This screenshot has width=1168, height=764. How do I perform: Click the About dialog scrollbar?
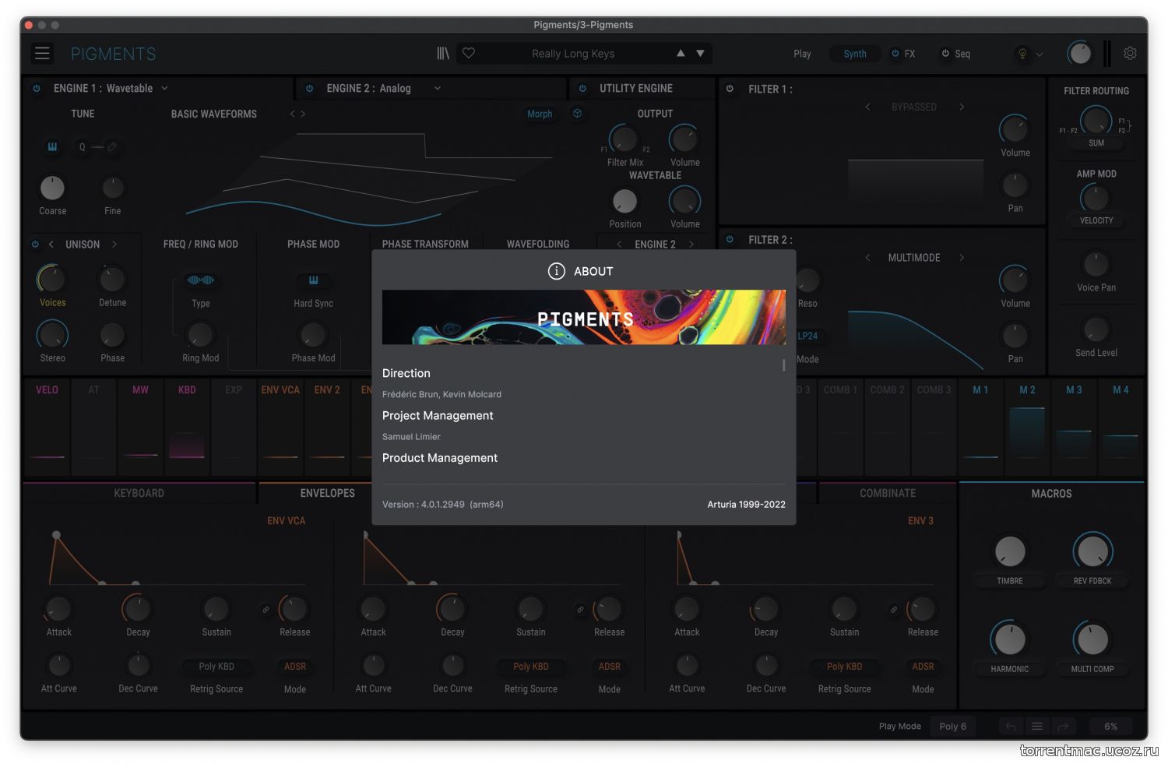pos(783,365)
